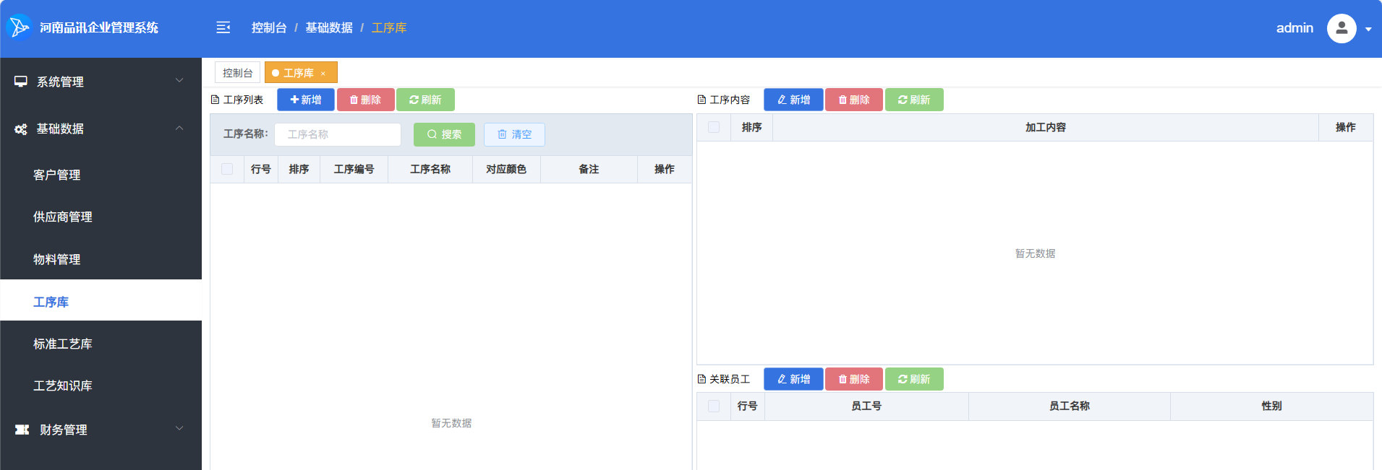Collapse the 基础数据 menu chevron

coord(179,128)
